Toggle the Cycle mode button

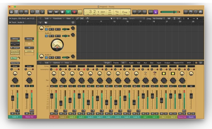80,12
